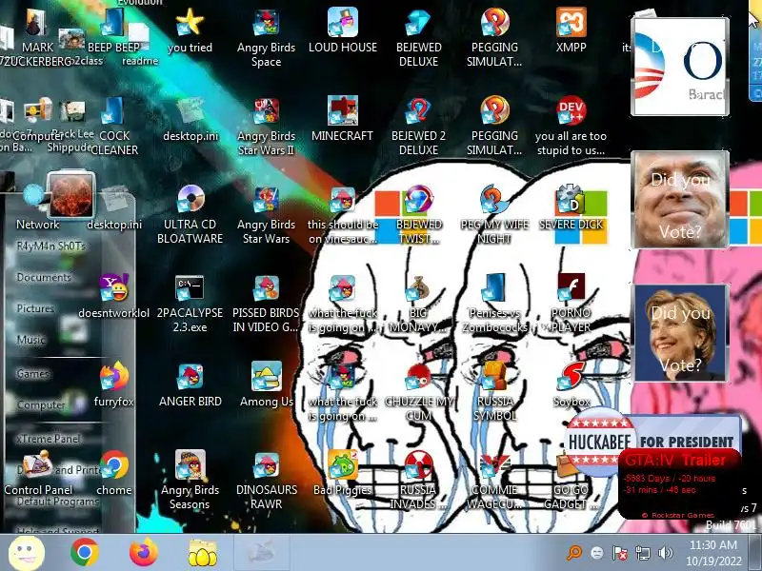Select the 'you tried' star icon
This screenshot has width=762, height=571.
[x=190, y=22]
